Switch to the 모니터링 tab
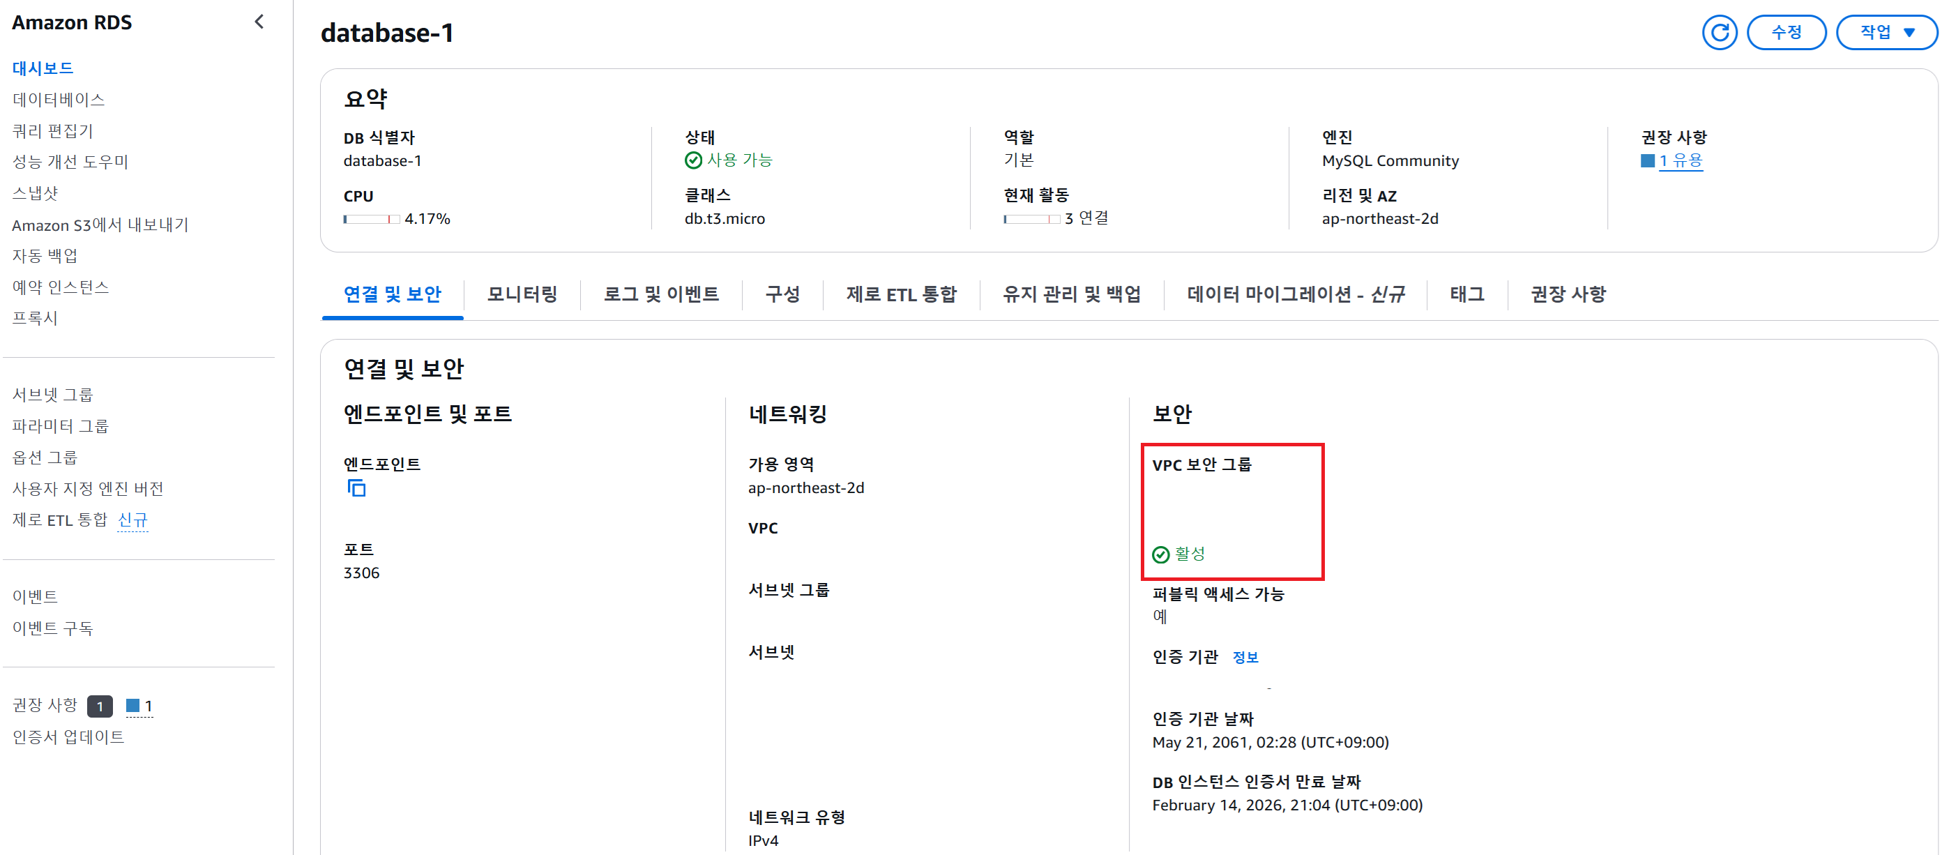This screenshot has width=1949, height=855. (522, 294)
